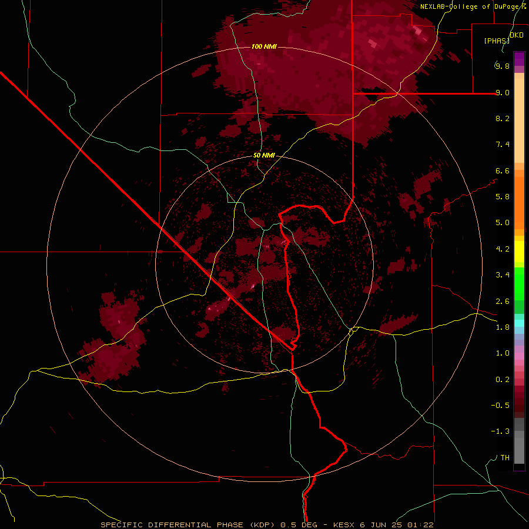Viewport: 529px width, 529px height.
Task: Click the 1.0 scale value
Action: pyautogui.click(x=503, y=353)
